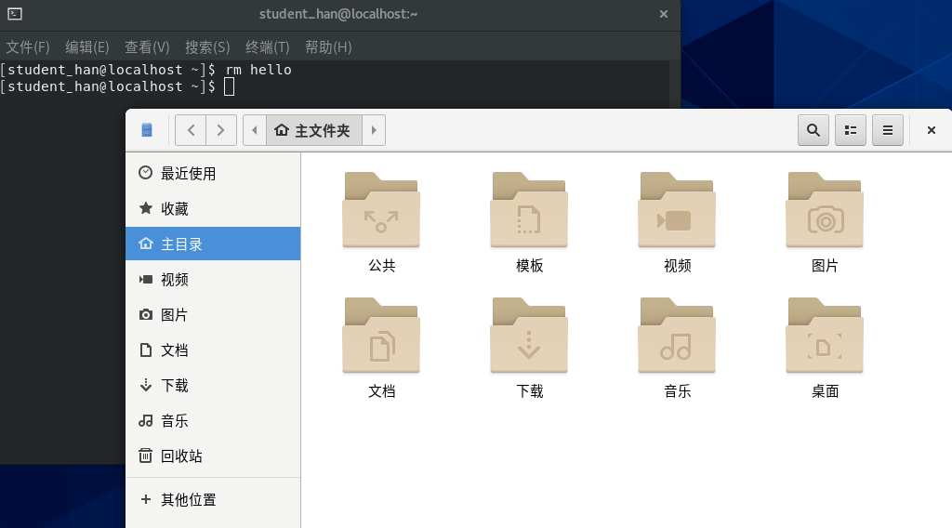Go forward with the right arrow button
The width and height of the screenshot is (952, 528).
[x=221, y=130]
